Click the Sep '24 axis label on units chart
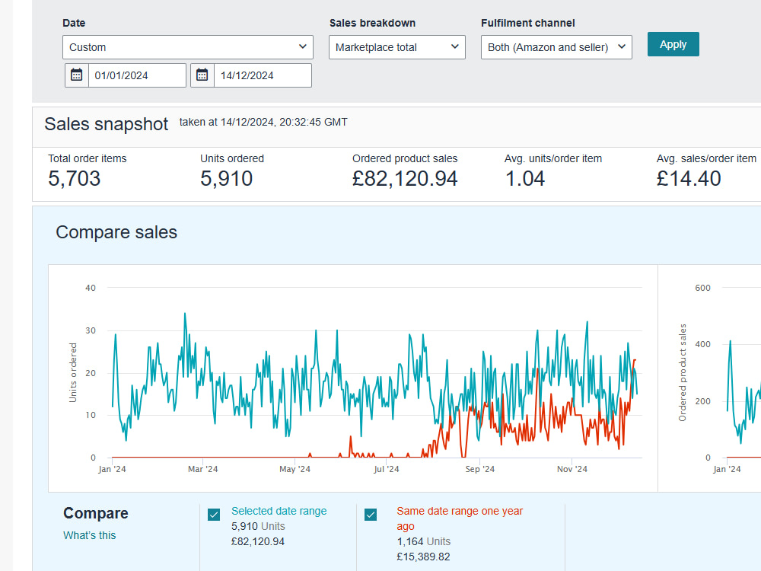 [x=480, y=469]
